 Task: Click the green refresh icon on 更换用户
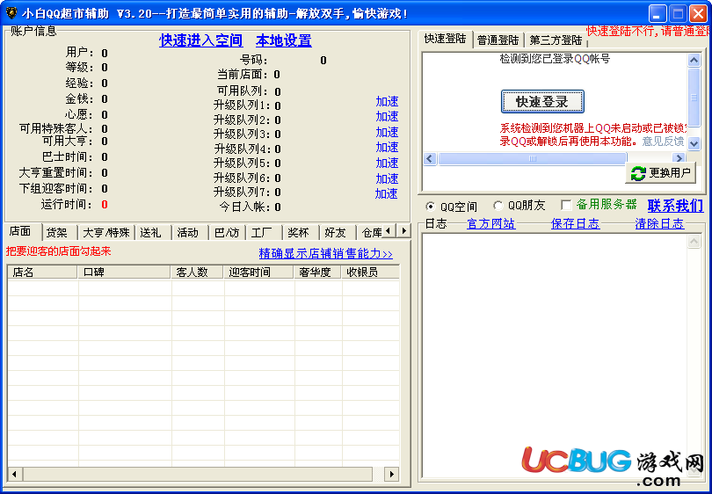[x=638, y=173]
